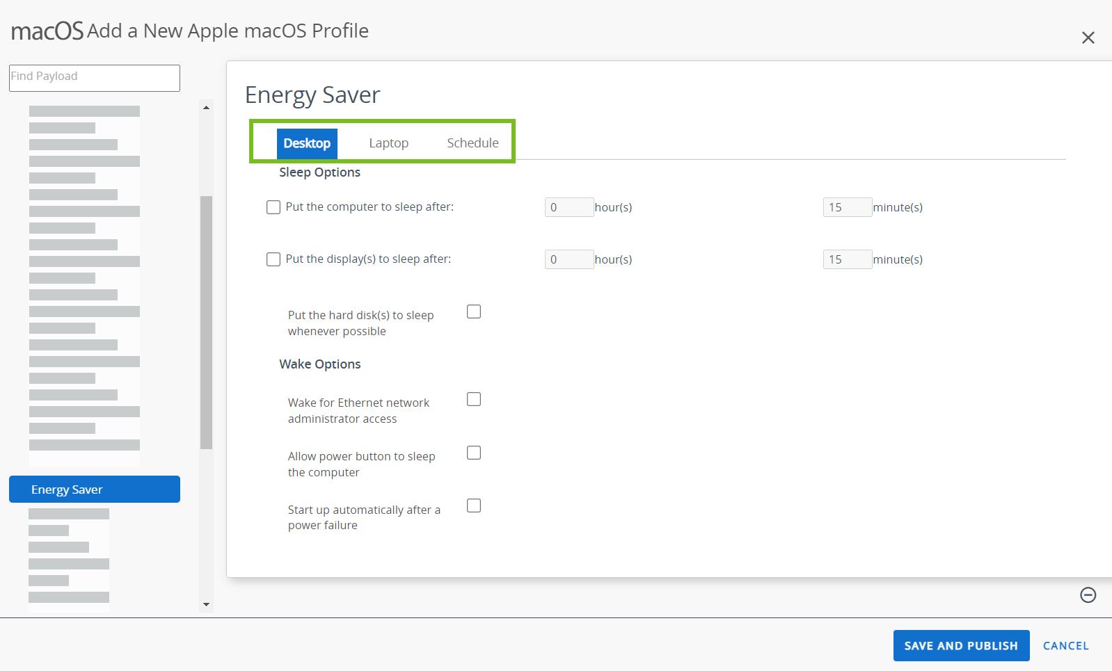Screen dimensions: 1112x671
Task: Click computer sleep minute(s) field
Action: click(x=848, y=207)
